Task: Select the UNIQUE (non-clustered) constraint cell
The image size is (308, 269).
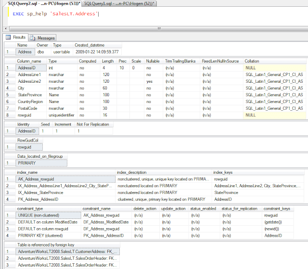Action: [x=48, y=216]
